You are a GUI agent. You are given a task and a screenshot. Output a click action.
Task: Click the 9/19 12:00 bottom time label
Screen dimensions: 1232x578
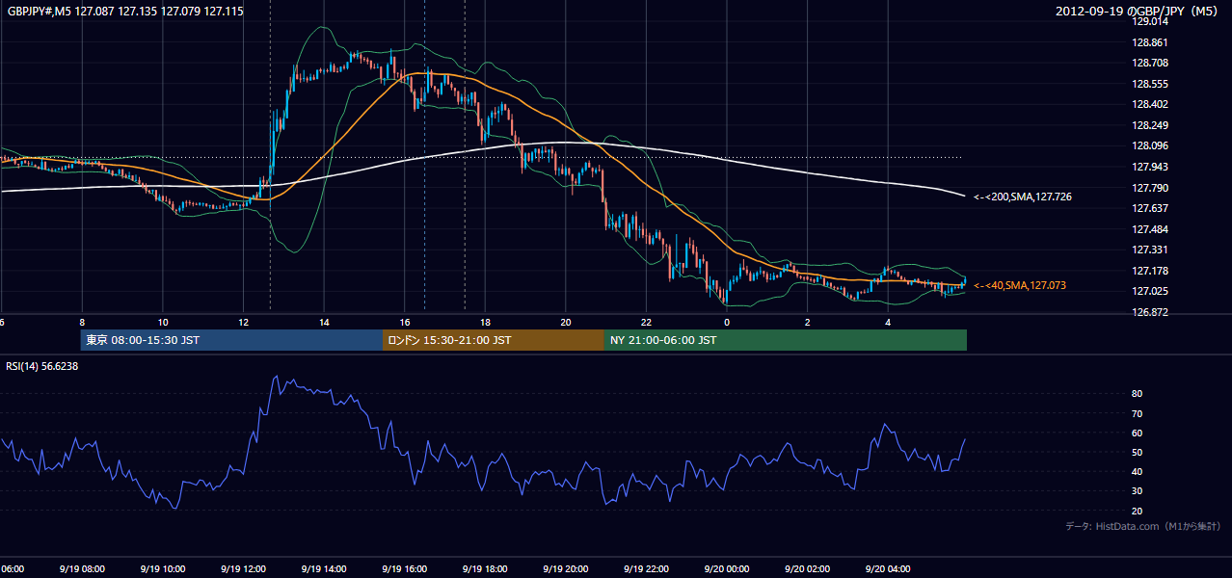tap(243, 568)
